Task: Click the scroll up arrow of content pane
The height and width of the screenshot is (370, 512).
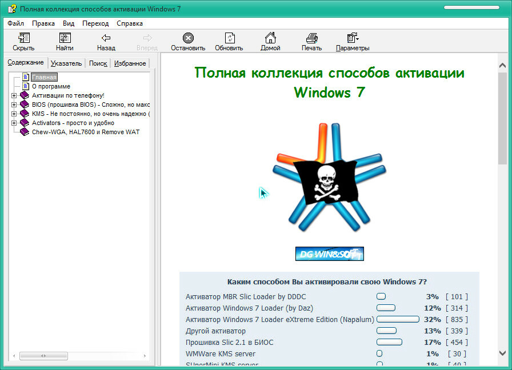Action: [502, 66]
